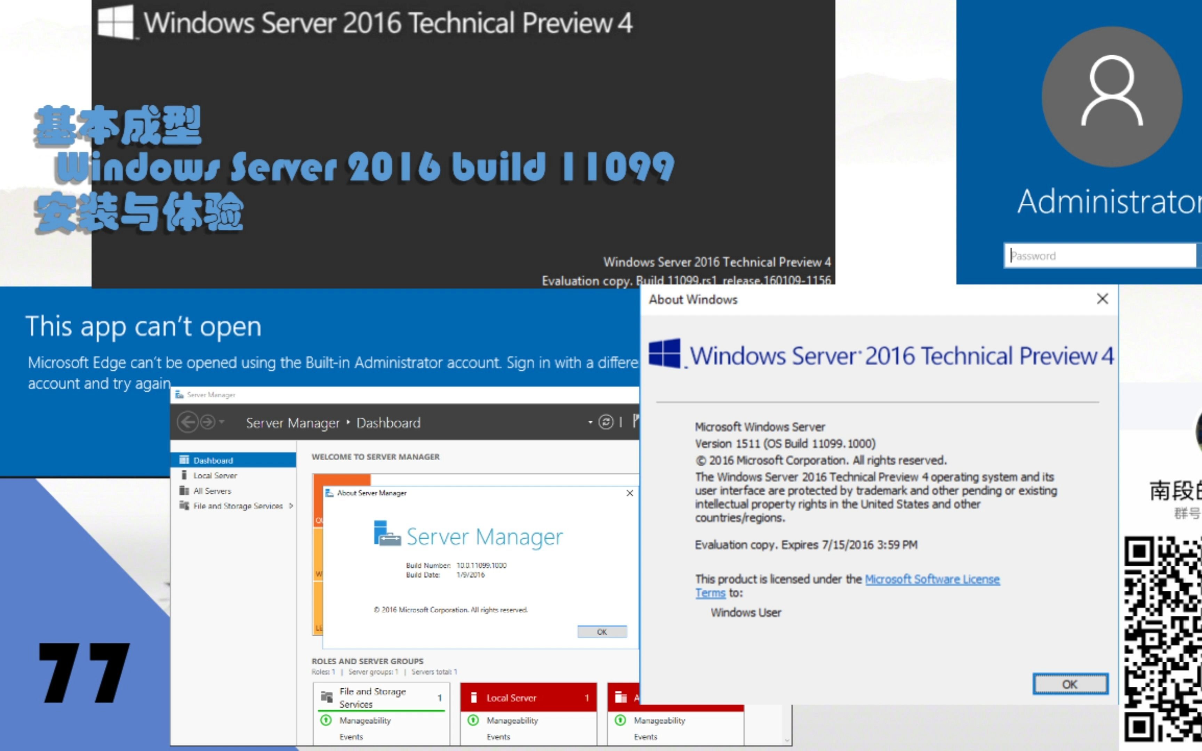Click Dashboard breadcrumb text in header
The height and width of the screenshot is (751, 1202).
tap(388, 423)
